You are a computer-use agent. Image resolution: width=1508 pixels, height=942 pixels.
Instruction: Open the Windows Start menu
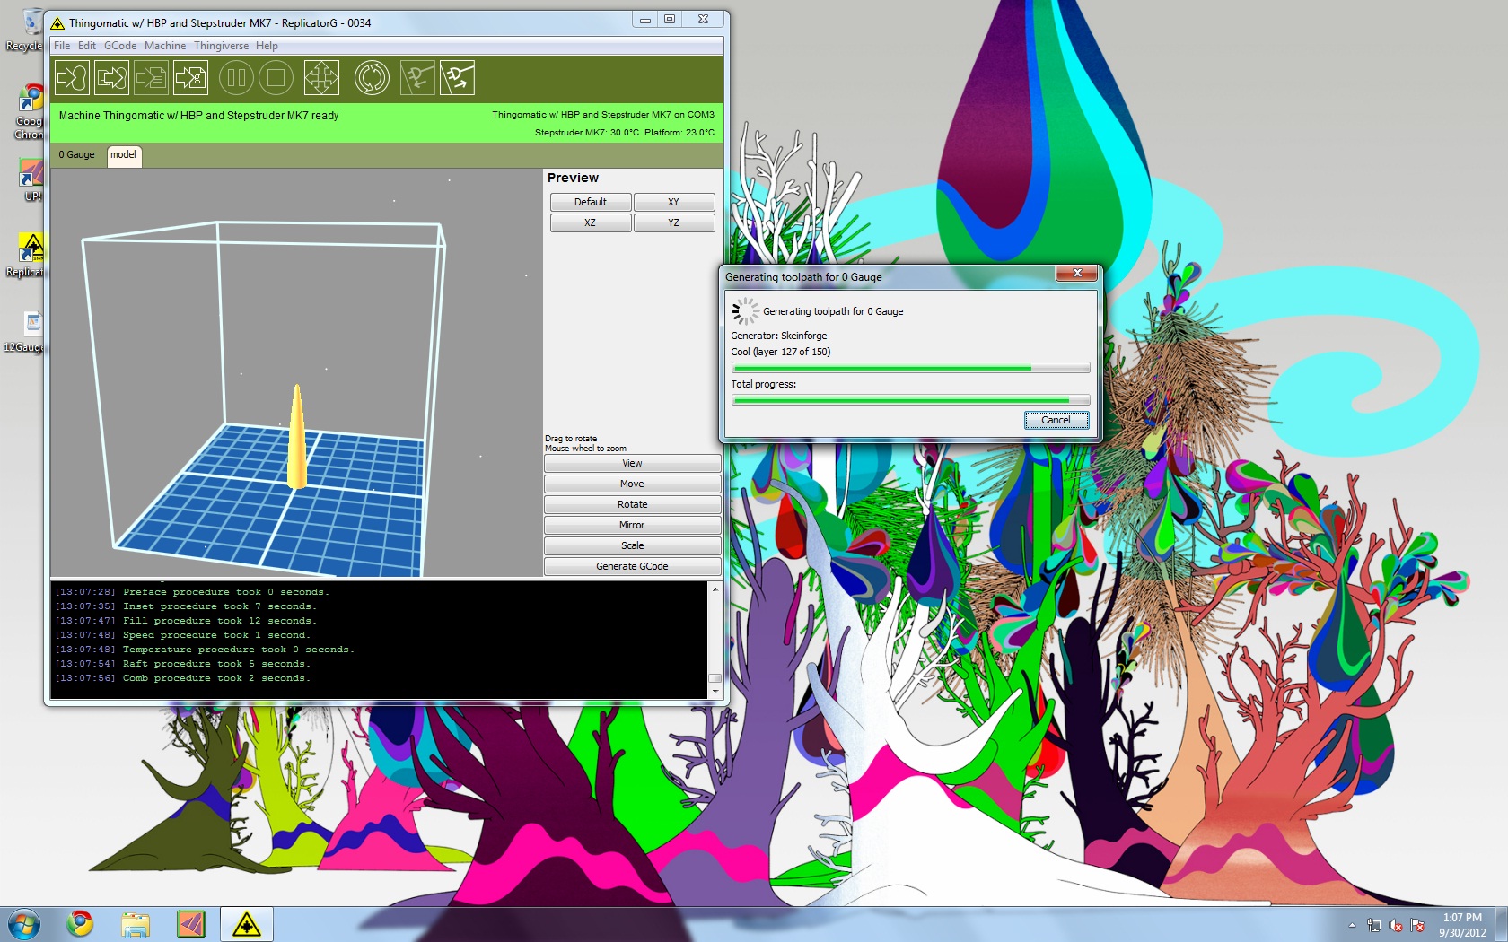coord(24,923)
